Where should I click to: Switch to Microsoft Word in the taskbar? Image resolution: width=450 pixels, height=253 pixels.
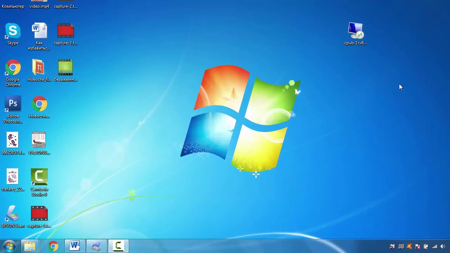tap(75, 246)
